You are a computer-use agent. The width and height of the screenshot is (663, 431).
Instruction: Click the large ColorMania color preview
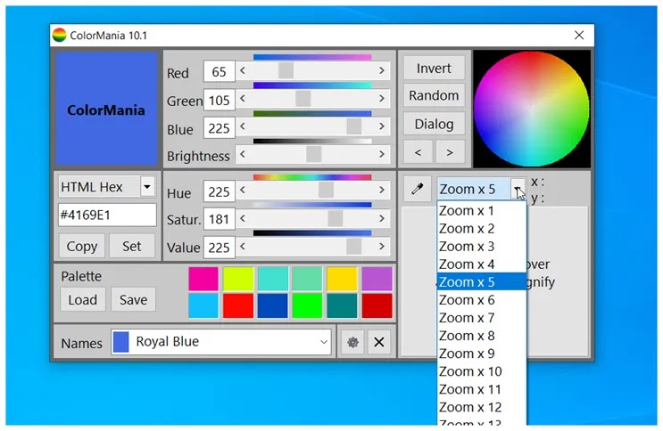coord(106,109)
